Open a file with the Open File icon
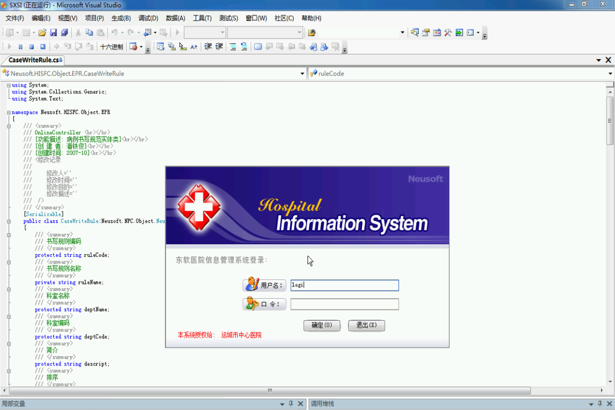The image size is (615, 410). [x=42, y=32]
